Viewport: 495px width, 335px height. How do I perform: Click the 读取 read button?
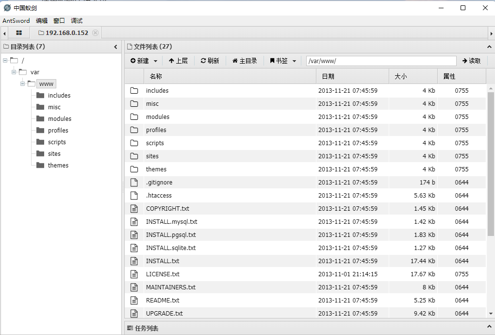point(472,61)
